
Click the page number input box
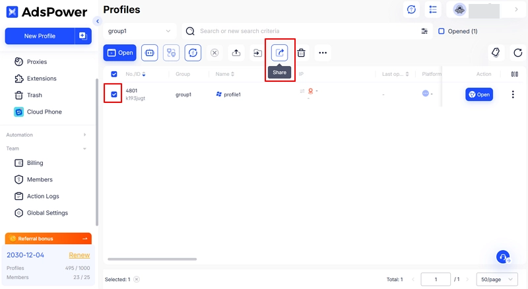[436, 279]
